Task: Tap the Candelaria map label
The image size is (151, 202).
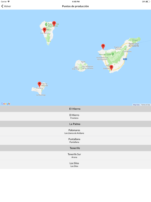Action: pos(127,51)
